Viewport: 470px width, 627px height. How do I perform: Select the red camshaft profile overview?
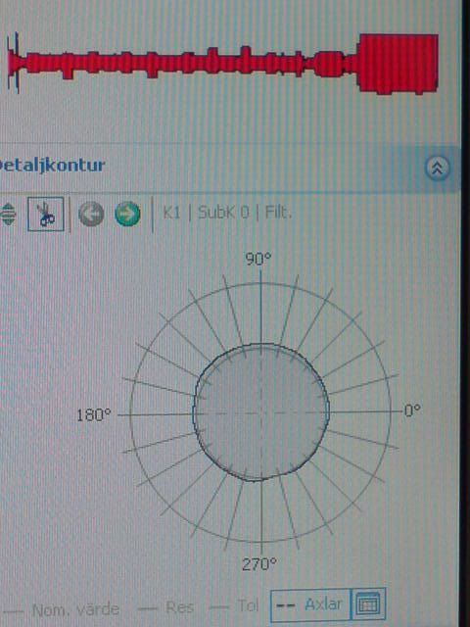222,64
